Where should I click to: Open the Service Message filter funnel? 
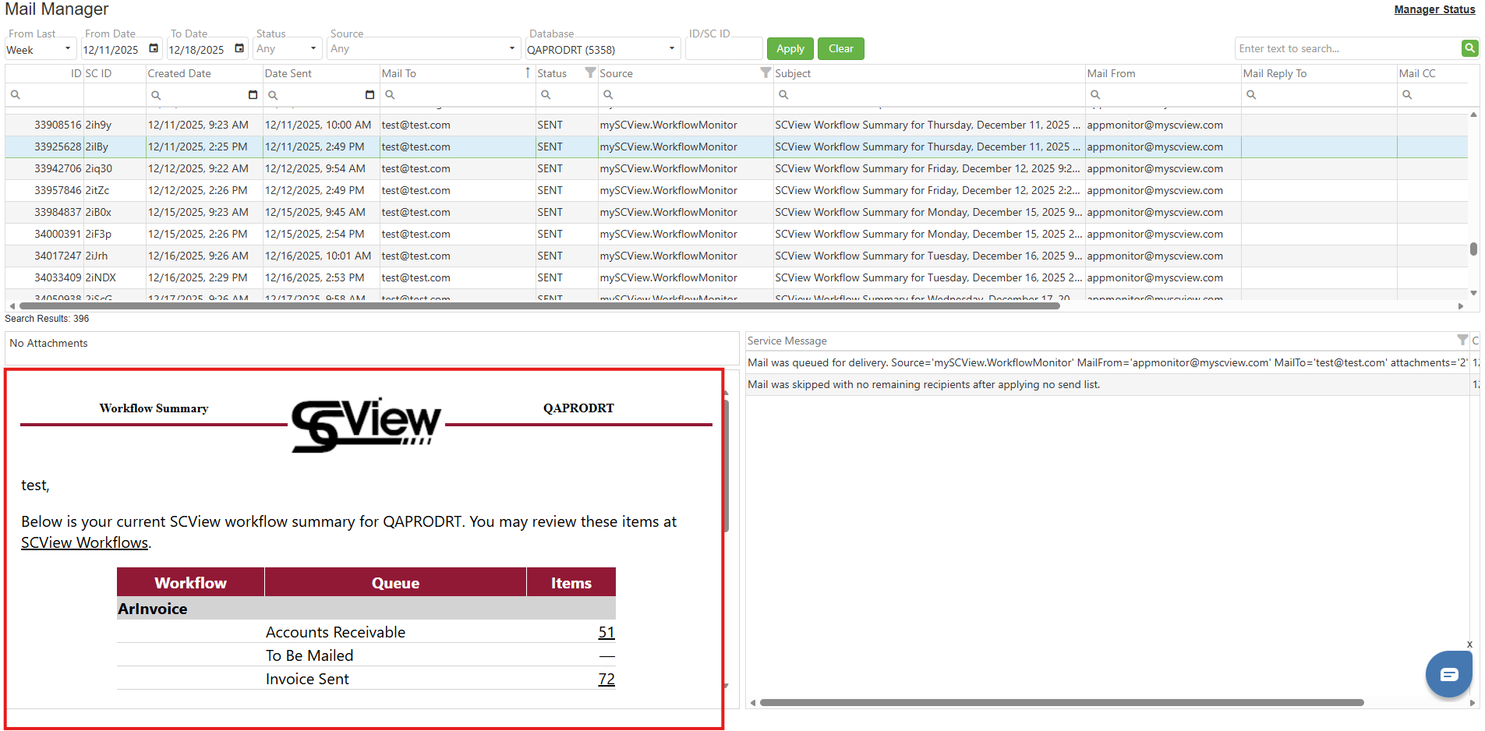click(1462, 340)
